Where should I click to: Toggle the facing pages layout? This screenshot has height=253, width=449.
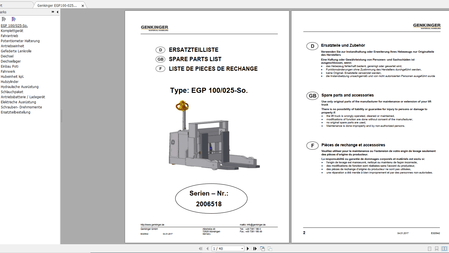[x=444, y=248]
